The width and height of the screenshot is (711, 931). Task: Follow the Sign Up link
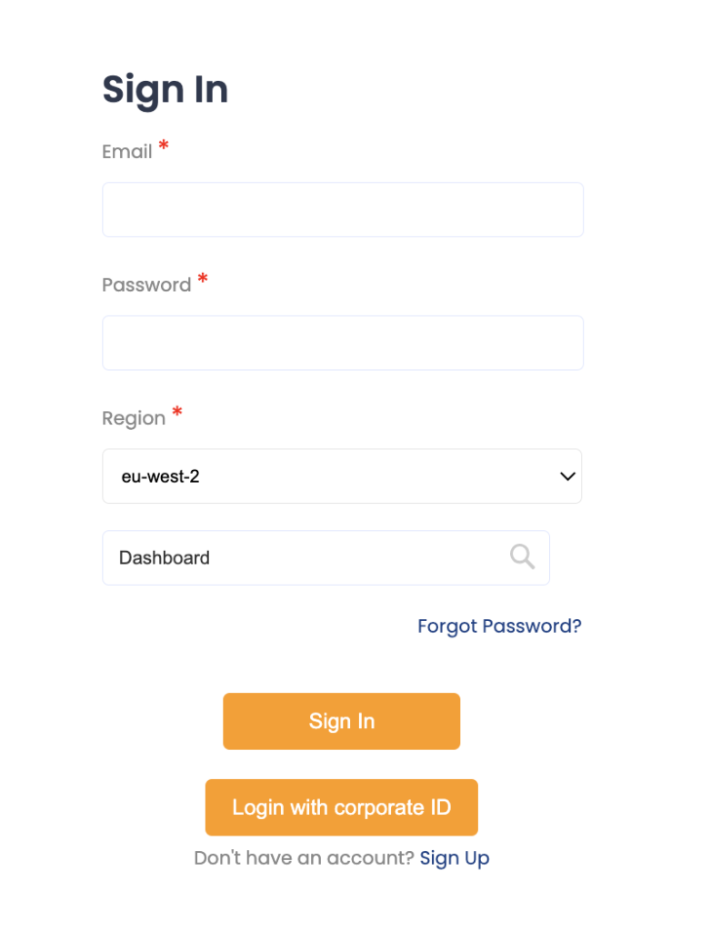(455, 857)
